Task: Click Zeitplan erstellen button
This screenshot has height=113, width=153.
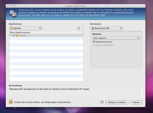Action: click(117, 102)
